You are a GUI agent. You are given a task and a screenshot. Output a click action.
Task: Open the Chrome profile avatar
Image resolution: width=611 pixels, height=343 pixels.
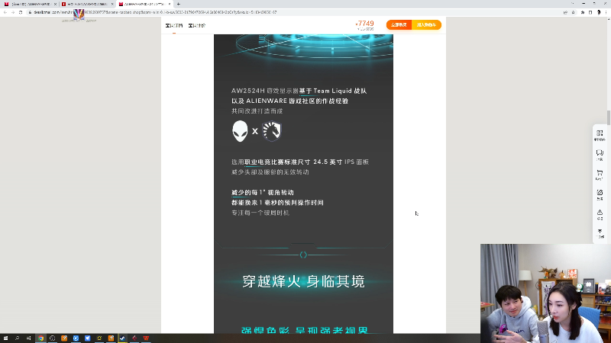point(599,12)
